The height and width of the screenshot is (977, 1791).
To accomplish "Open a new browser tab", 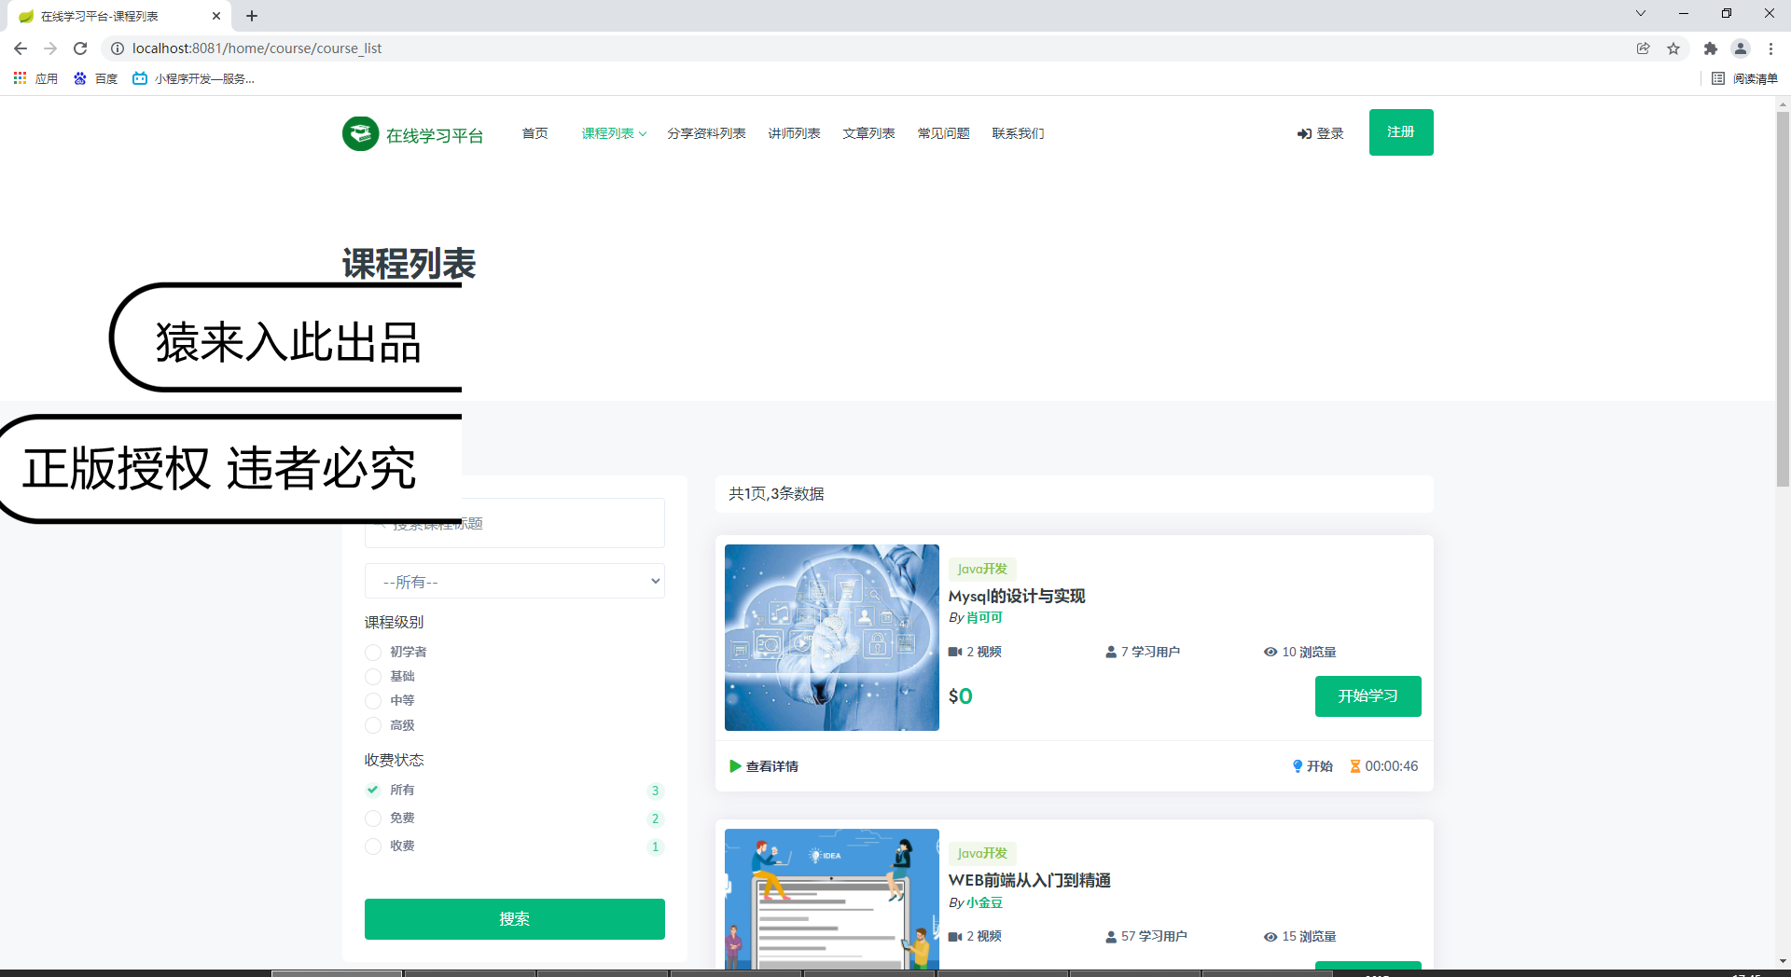I will 252,16.
